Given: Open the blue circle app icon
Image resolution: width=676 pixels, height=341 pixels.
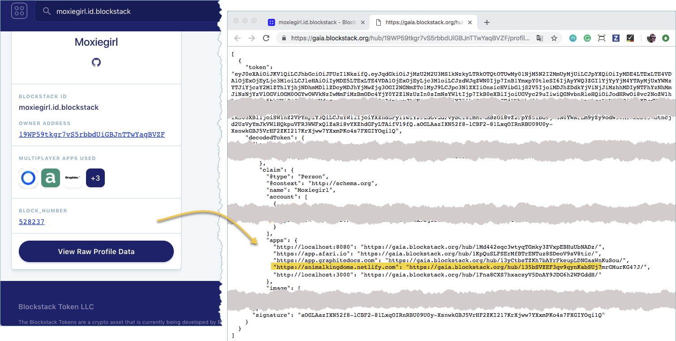Looking at the screenshot, I should 28,178.
